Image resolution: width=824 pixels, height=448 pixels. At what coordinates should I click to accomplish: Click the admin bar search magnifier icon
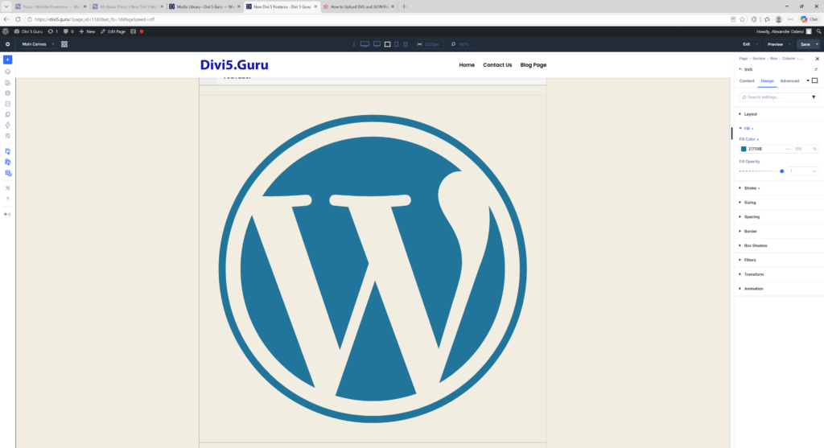(818, 31)
